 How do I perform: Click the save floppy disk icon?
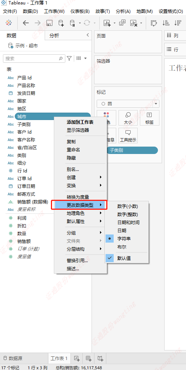pyautogui.click(x=49, y=23)
